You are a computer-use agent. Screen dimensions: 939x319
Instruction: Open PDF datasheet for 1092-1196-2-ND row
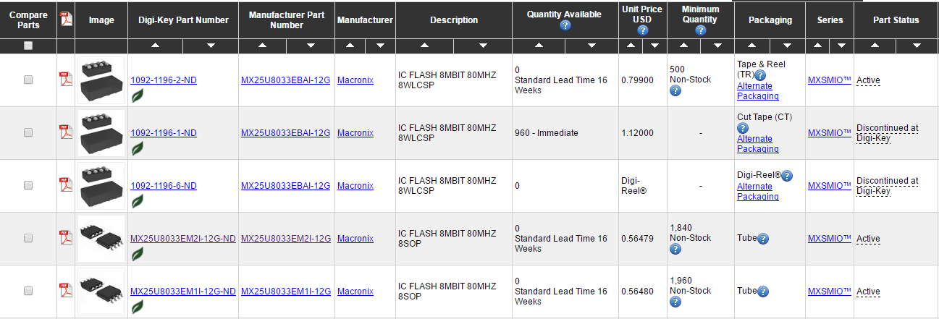pos(66,80)
